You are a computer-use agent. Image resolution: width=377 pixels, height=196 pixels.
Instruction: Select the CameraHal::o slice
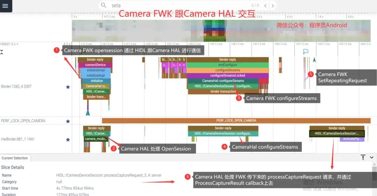tap(96, 86)
